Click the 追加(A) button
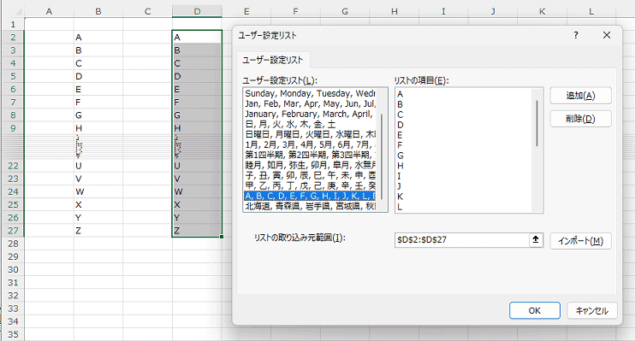Viewport: 635px width, 341px height. (580, 96)
